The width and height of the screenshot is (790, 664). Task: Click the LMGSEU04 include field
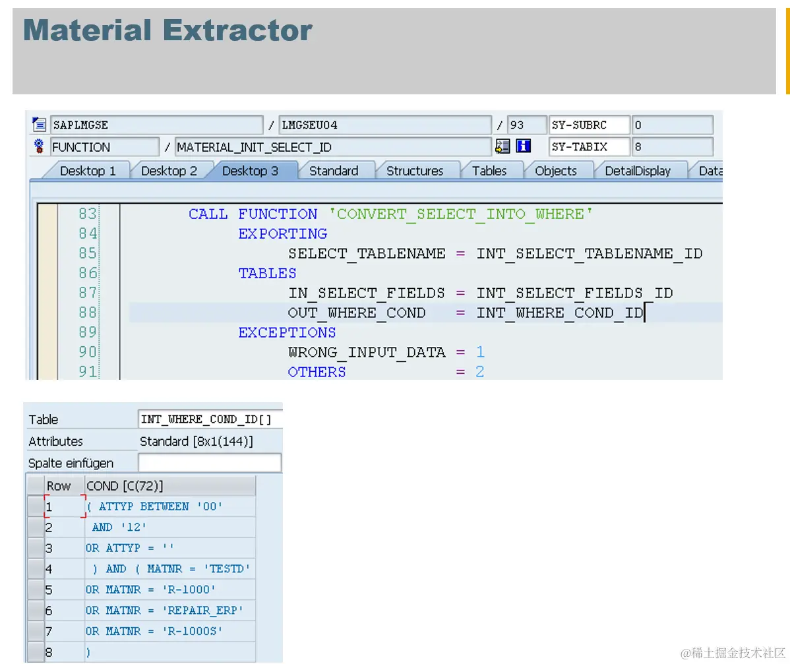(x=385, y=125)
